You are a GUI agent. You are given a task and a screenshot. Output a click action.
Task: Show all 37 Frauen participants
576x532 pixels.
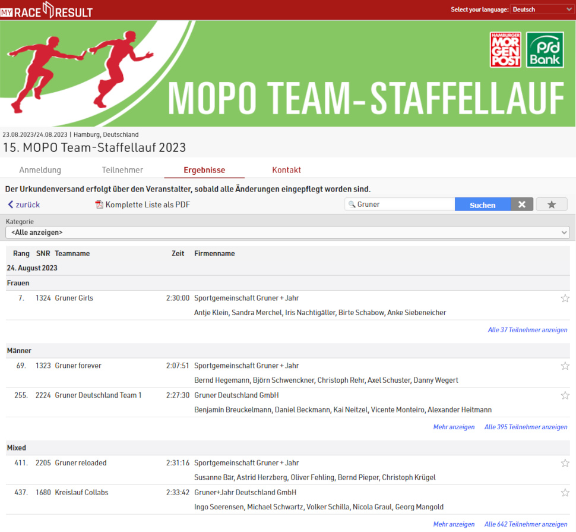[x=527, y=330]
